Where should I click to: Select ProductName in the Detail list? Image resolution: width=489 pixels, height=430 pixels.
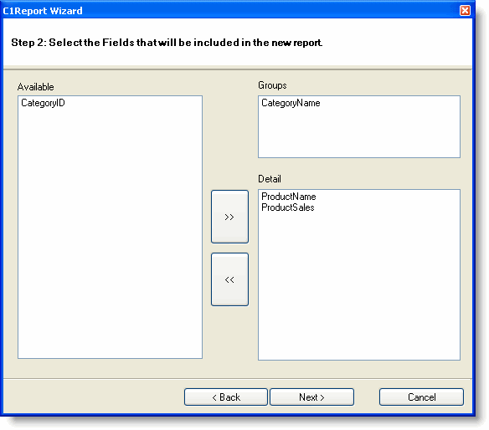pyautogui.click(x=289, y=197)
